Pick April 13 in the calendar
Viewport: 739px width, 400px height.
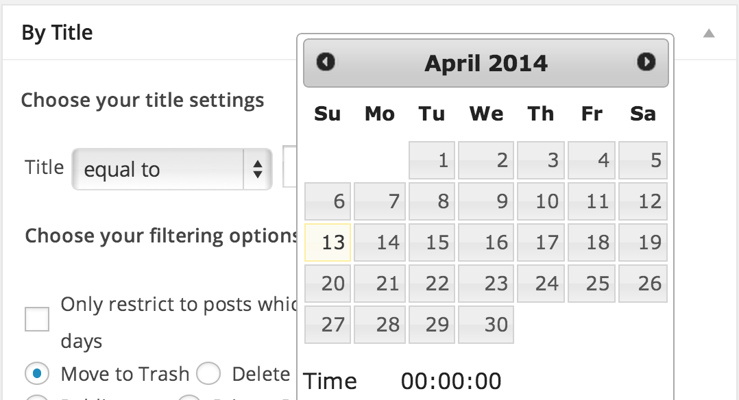[328, 242]
